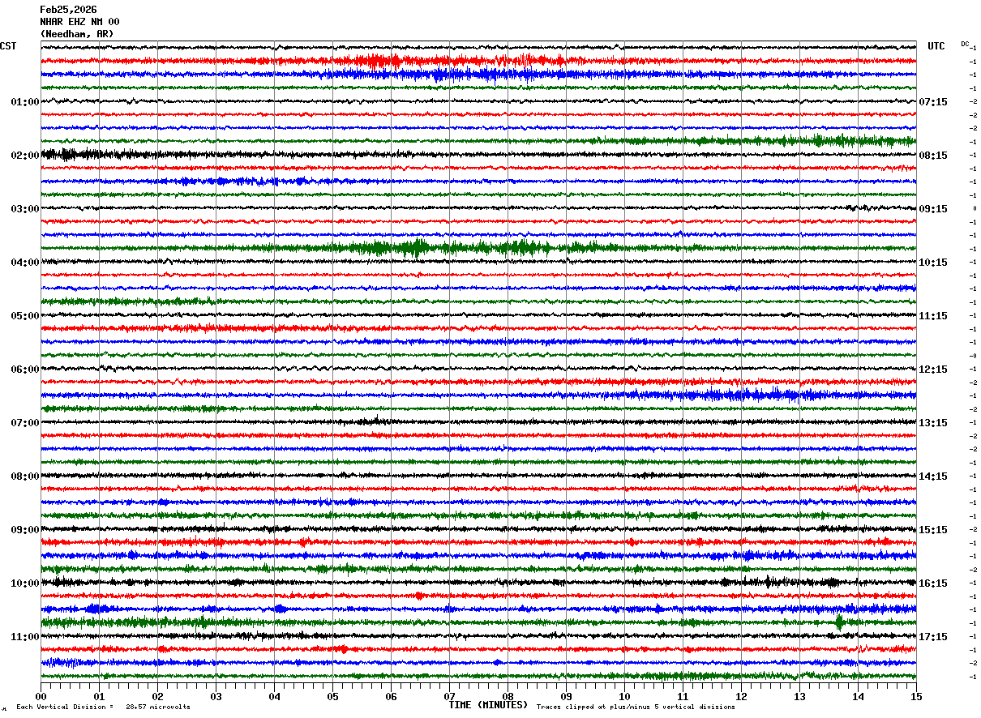Click the '11' minute axis tick label

(x=683, y=696)
